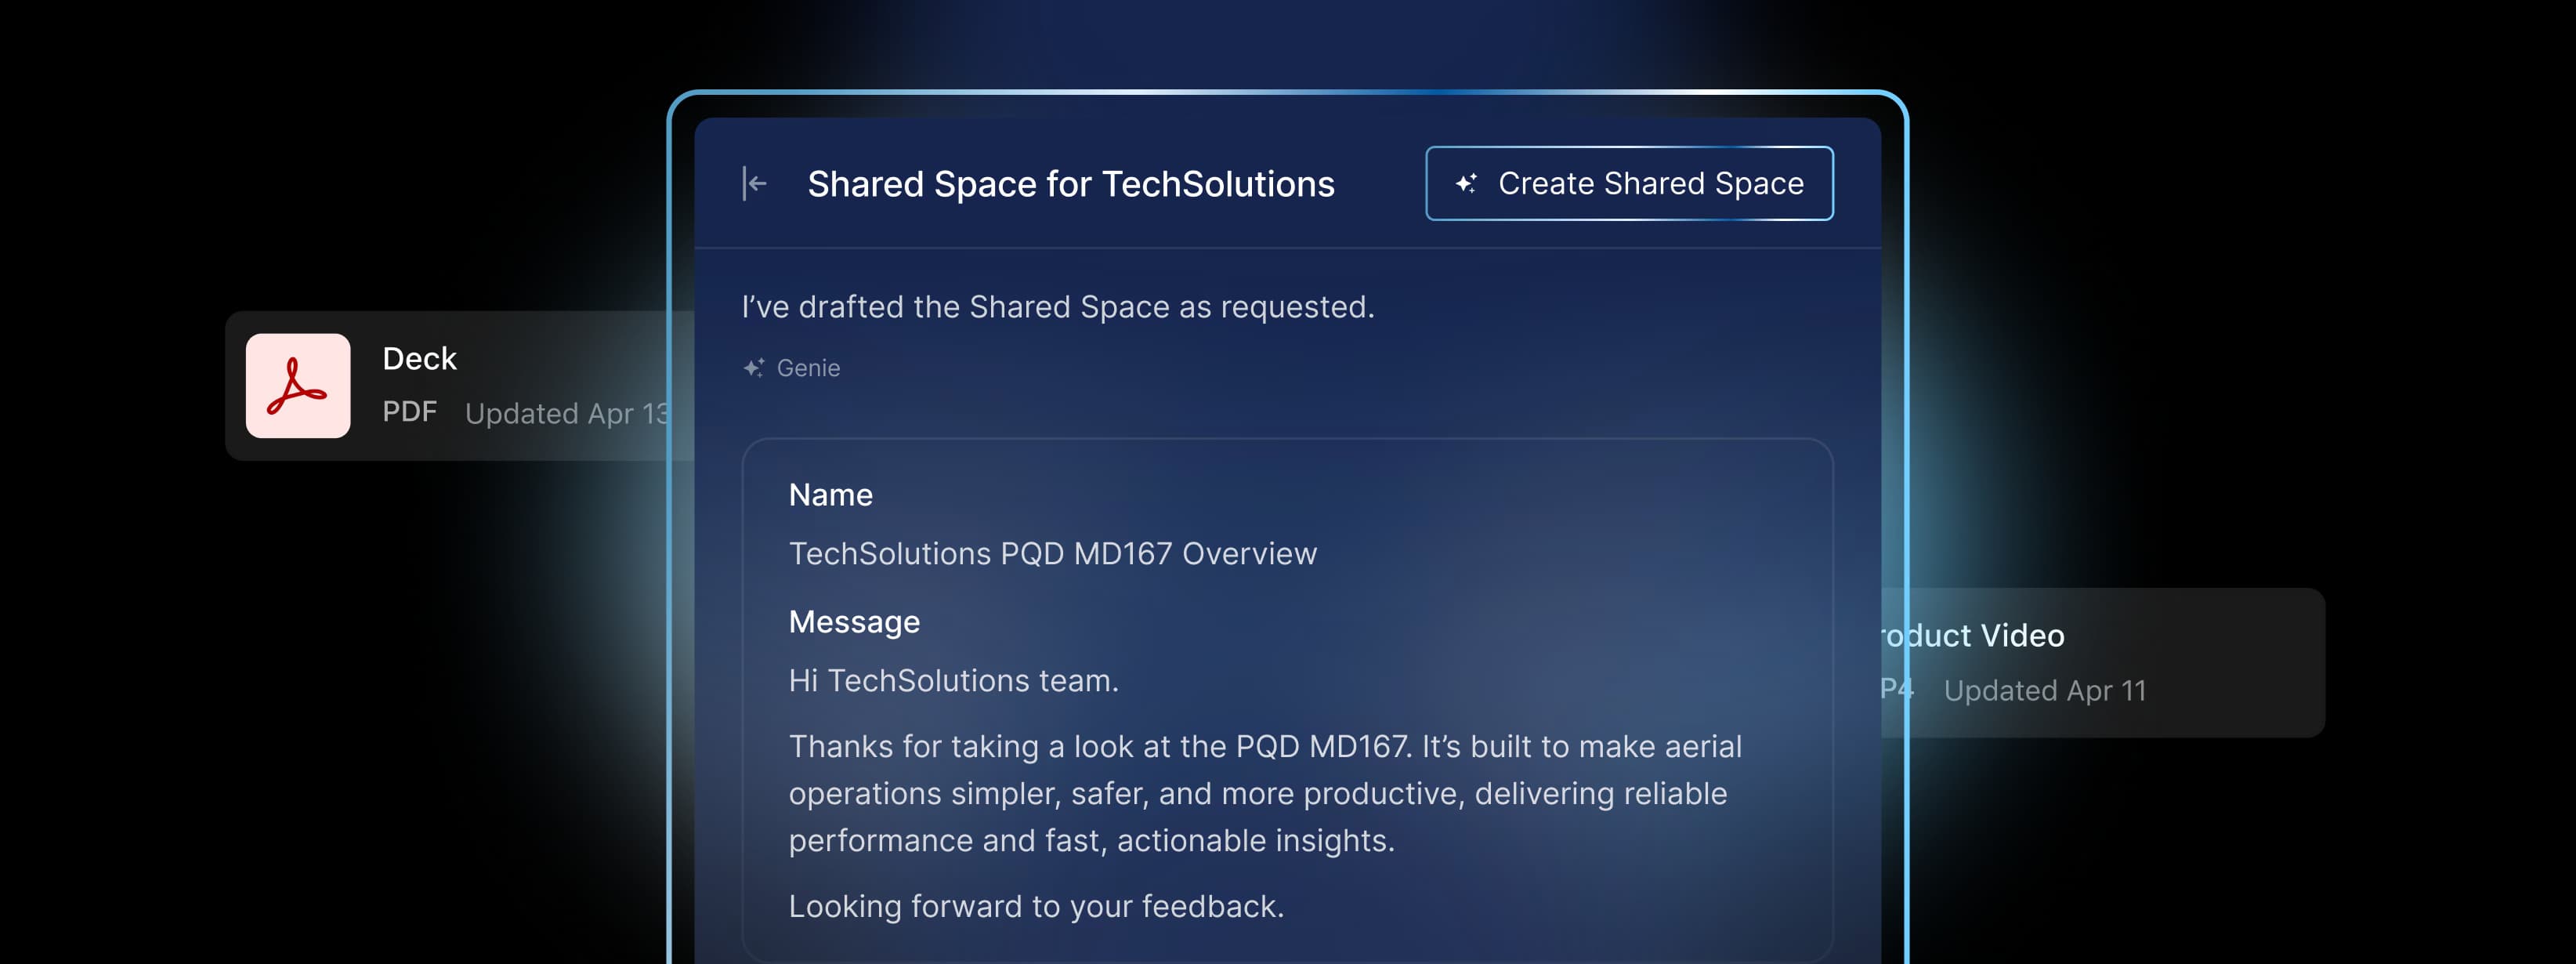
Task: Click the Genie sparkle icon
Action: [x=753, y=368]
